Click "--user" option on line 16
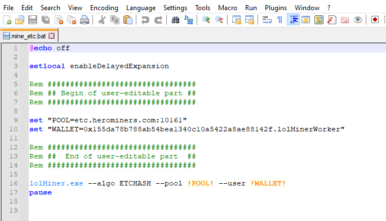386x221 pixels. pos(232,183)
